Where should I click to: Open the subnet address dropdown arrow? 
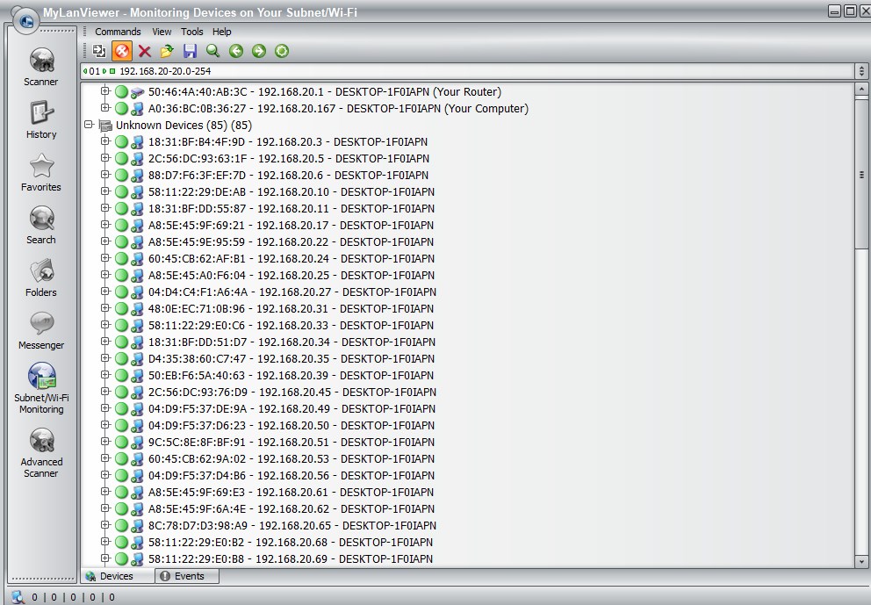click(x=861, y=71)
